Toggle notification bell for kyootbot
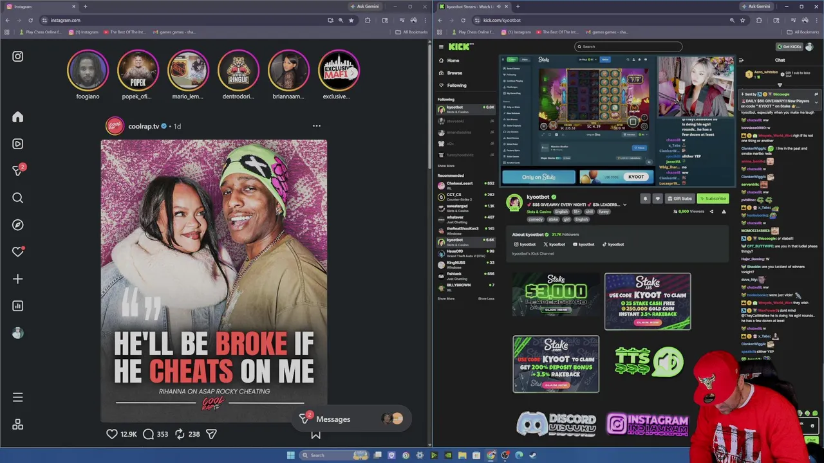The width and height of the screenshot is (824, 463). (645, 199)
